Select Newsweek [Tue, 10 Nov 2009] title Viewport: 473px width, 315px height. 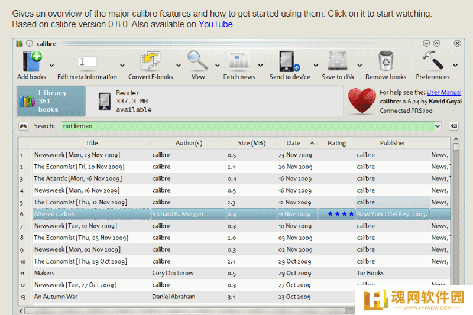76,226
